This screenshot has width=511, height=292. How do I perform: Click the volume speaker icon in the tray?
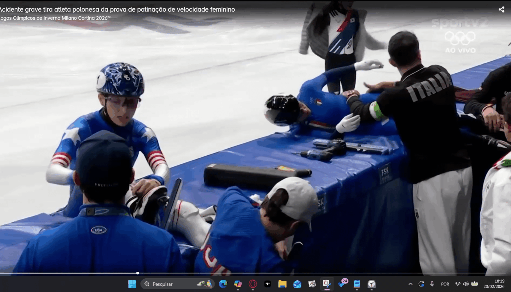coord(466,284)
